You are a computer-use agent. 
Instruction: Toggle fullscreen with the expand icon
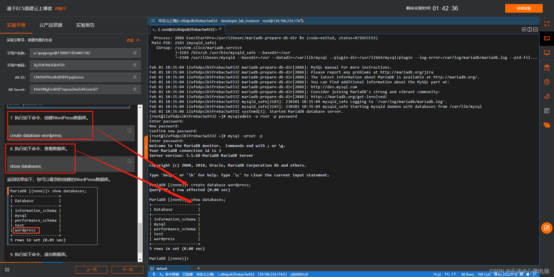pyautogui.click(x=547, y=24)
